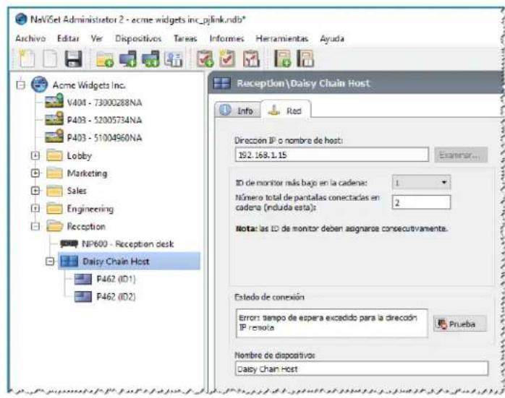Click the task checkmark clipboard icon
505x398 pixels.
[x=227, y=59]
